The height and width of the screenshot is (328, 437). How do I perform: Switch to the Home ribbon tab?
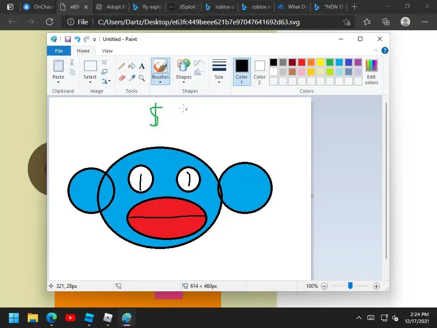83,51
